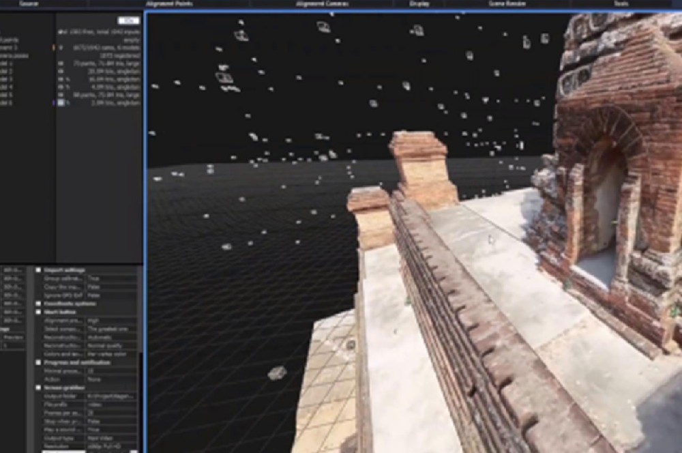The width and height of the screenshot is (682, 453).
Task: Toggle the Play a sound True value
Action: tap(111, 430)
